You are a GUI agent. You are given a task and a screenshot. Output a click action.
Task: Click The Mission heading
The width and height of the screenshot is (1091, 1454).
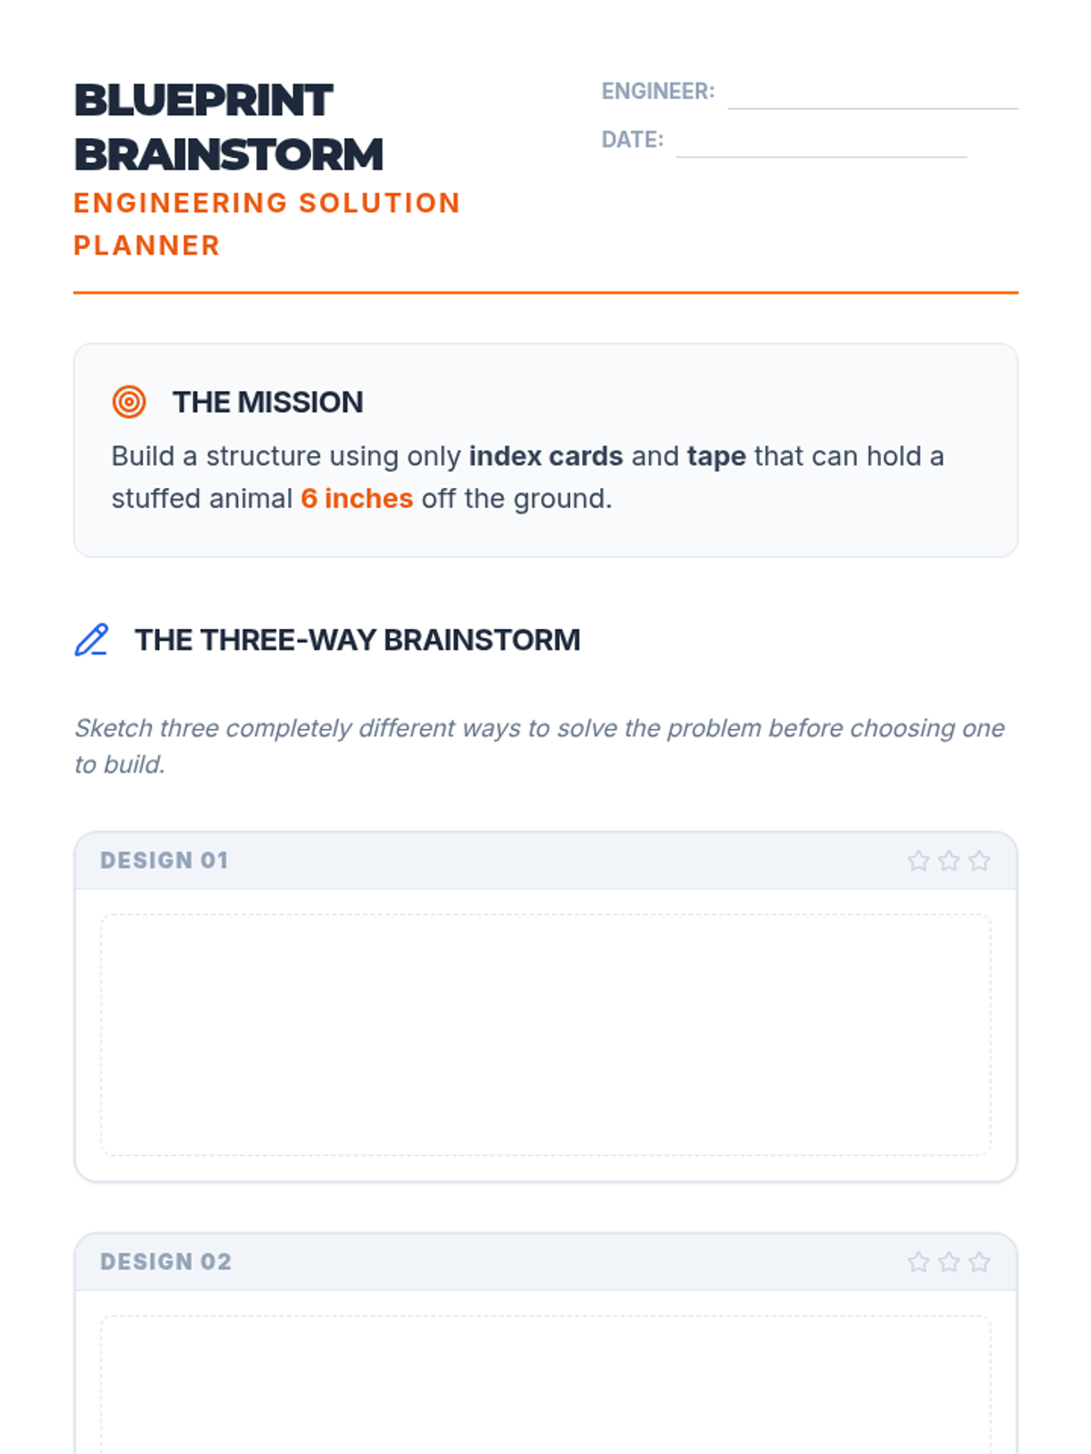click(267, 402)
